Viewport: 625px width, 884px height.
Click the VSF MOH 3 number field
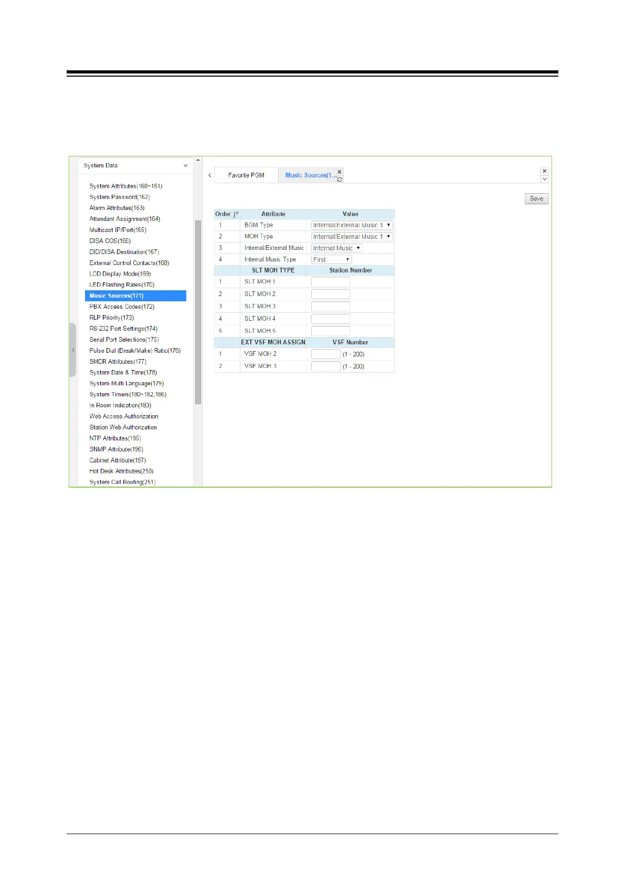coord(326,366)
